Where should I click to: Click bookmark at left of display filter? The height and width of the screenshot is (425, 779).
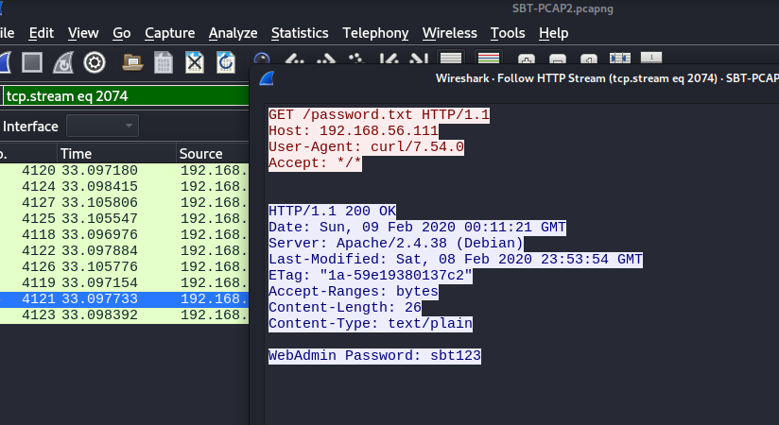pyautogui.click(x=2, y=95)
